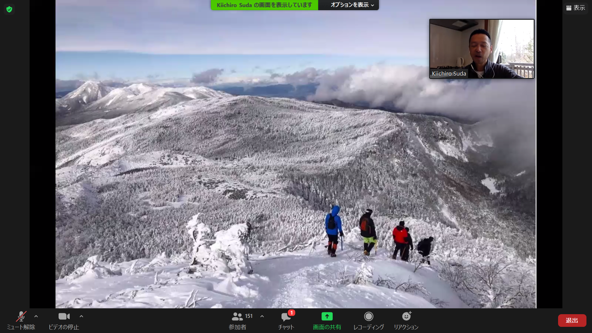Click the Kiichiro Suda screen sharing notice
Screen dimensions: 592x333
pos(264,5)
